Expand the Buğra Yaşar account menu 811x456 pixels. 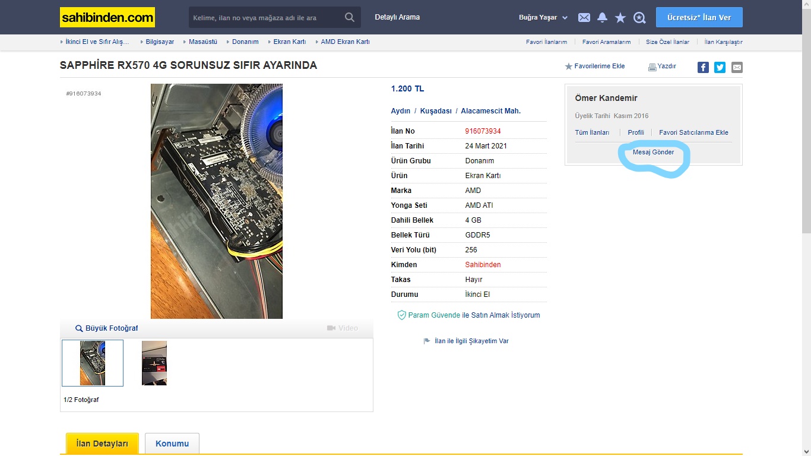click(543, 18)
